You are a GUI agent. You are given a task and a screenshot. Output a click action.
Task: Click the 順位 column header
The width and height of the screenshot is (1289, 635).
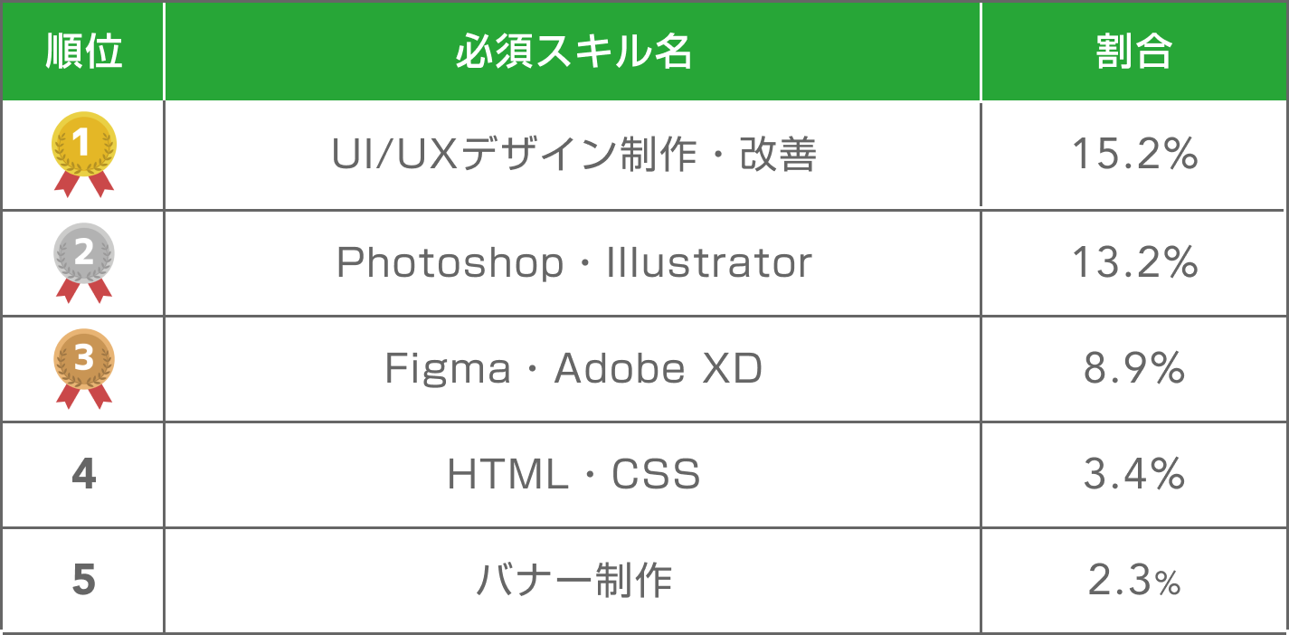(83, 53)
